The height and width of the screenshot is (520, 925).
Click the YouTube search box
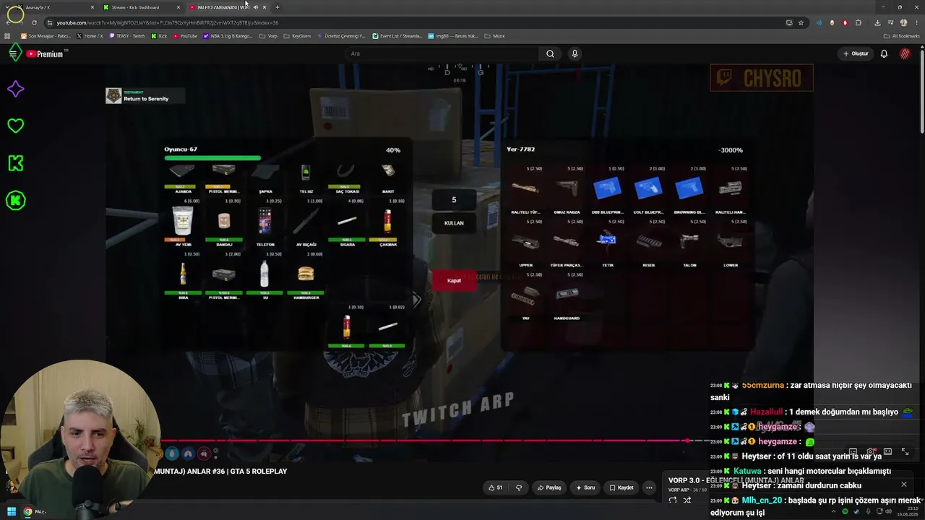tap(442, 53)
